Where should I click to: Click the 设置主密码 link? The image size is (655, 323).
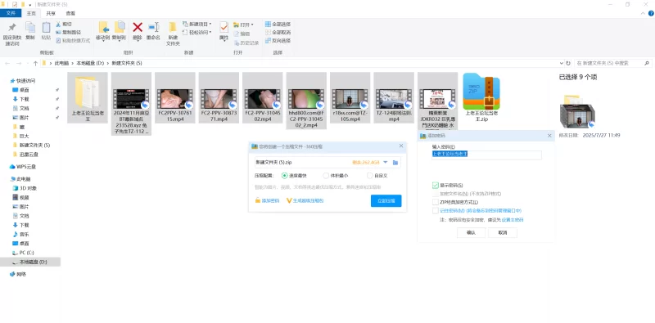[x=513, y=220]
